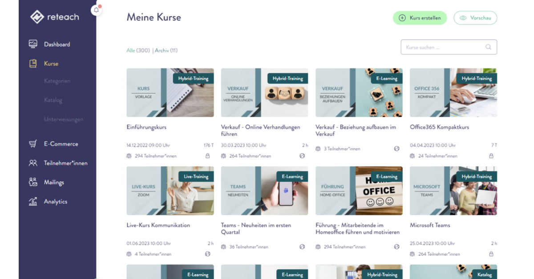Click Teams - Neuheiten im ersten Quartal title
Screen dimensions: 534x279
(256, 228)
